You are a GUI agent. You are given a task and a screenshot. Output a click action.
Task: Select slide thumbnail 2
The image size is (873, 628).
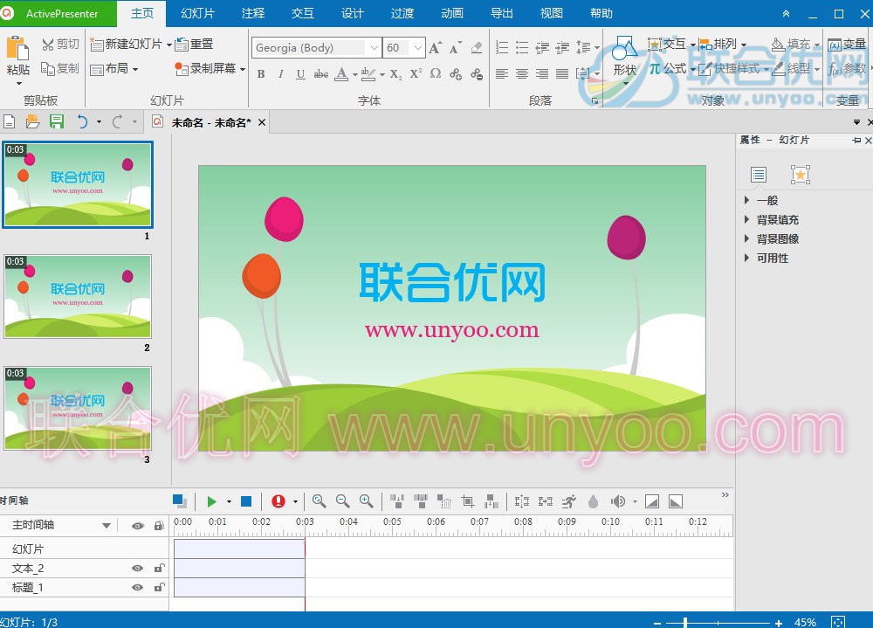click(x=78, y=296)
